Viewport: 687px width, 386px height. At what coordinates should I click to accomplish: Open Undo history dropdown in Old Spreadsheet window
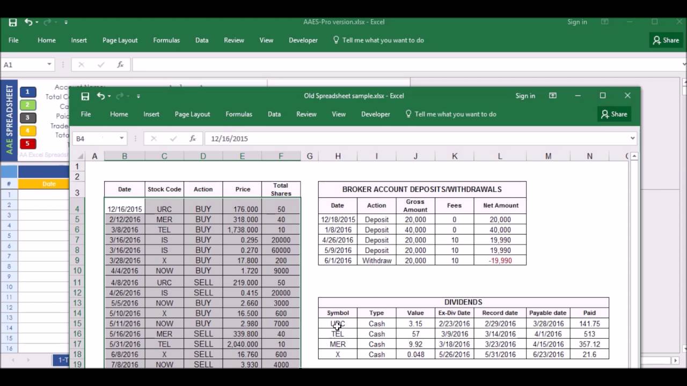(x=109, y=96)
